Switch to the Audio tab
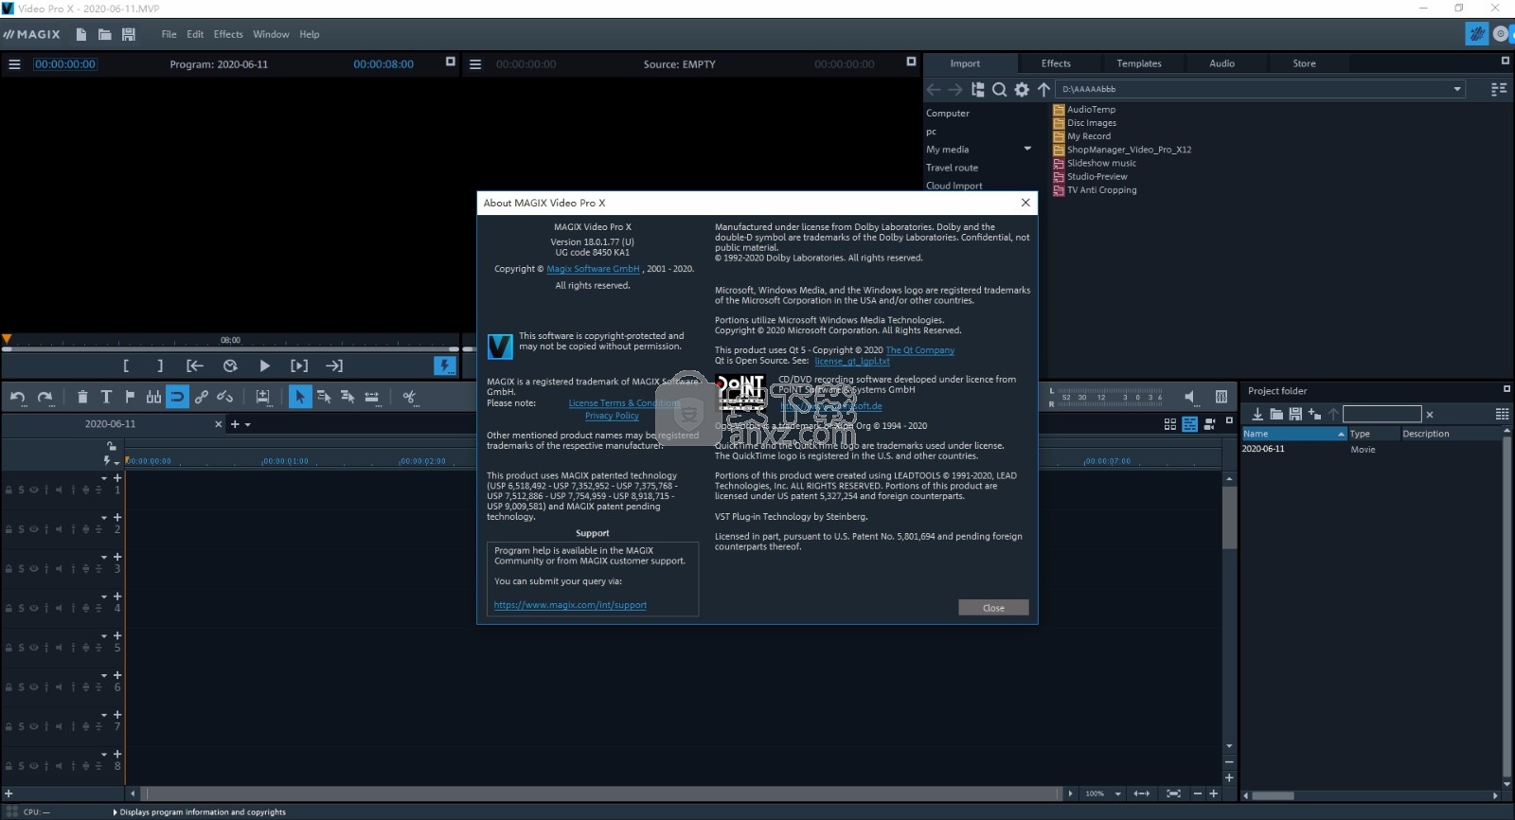This screenshot has width=1515, height=820. (x=1221, y=63)
